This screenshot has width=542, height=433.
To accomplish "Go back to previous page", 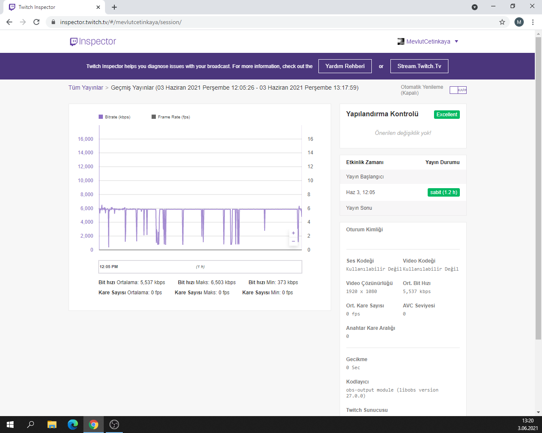I will (x=9, y=22).
